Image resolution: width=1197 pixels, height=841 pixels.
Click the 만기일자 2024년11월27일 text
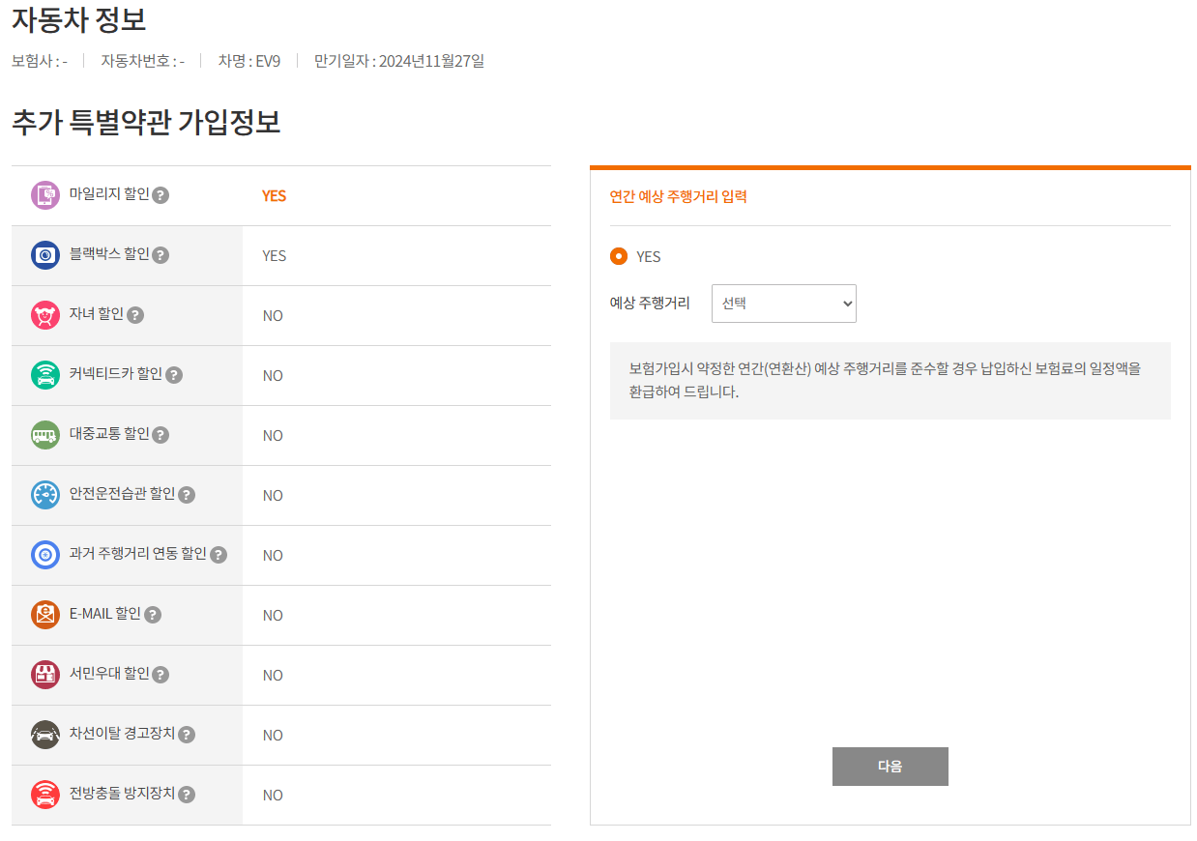tap(397, 60)
